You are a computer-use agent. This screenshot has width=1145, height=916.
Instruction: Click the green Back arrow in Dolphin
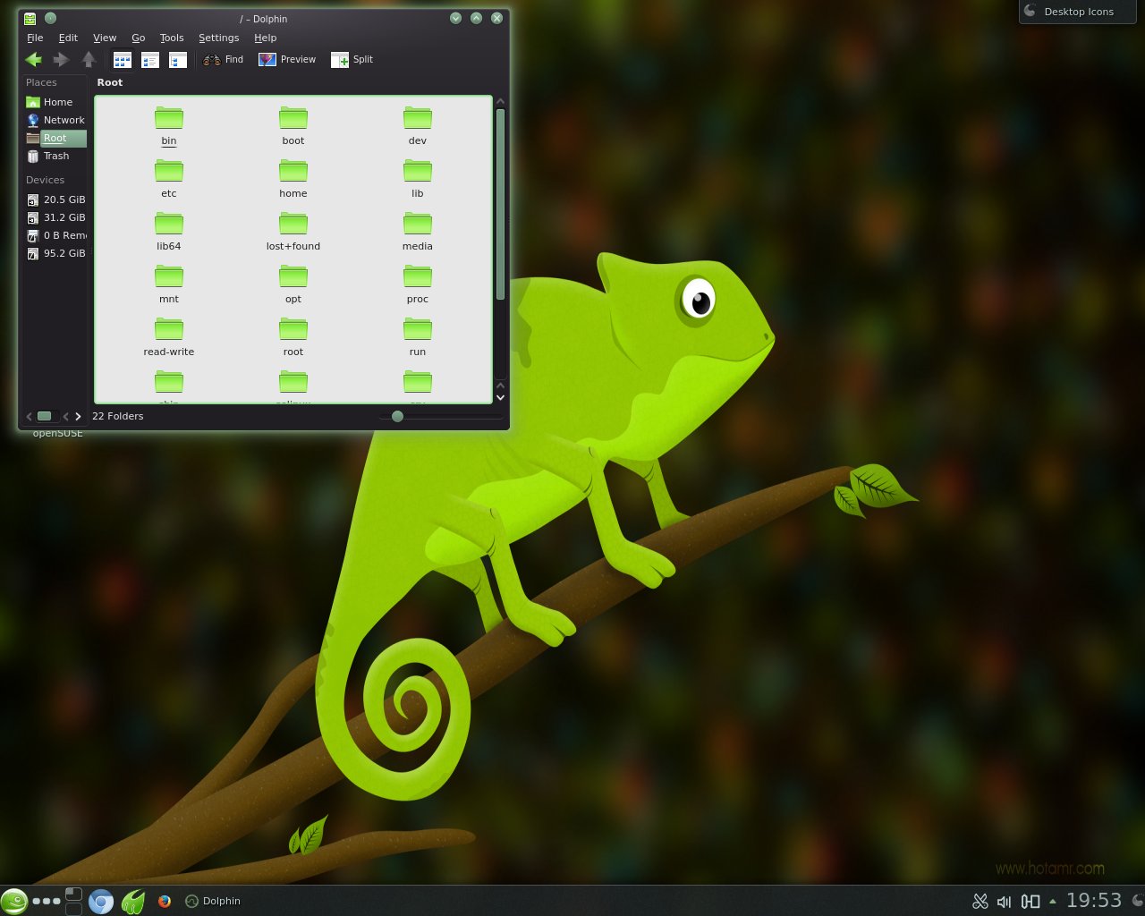[34, 60]
